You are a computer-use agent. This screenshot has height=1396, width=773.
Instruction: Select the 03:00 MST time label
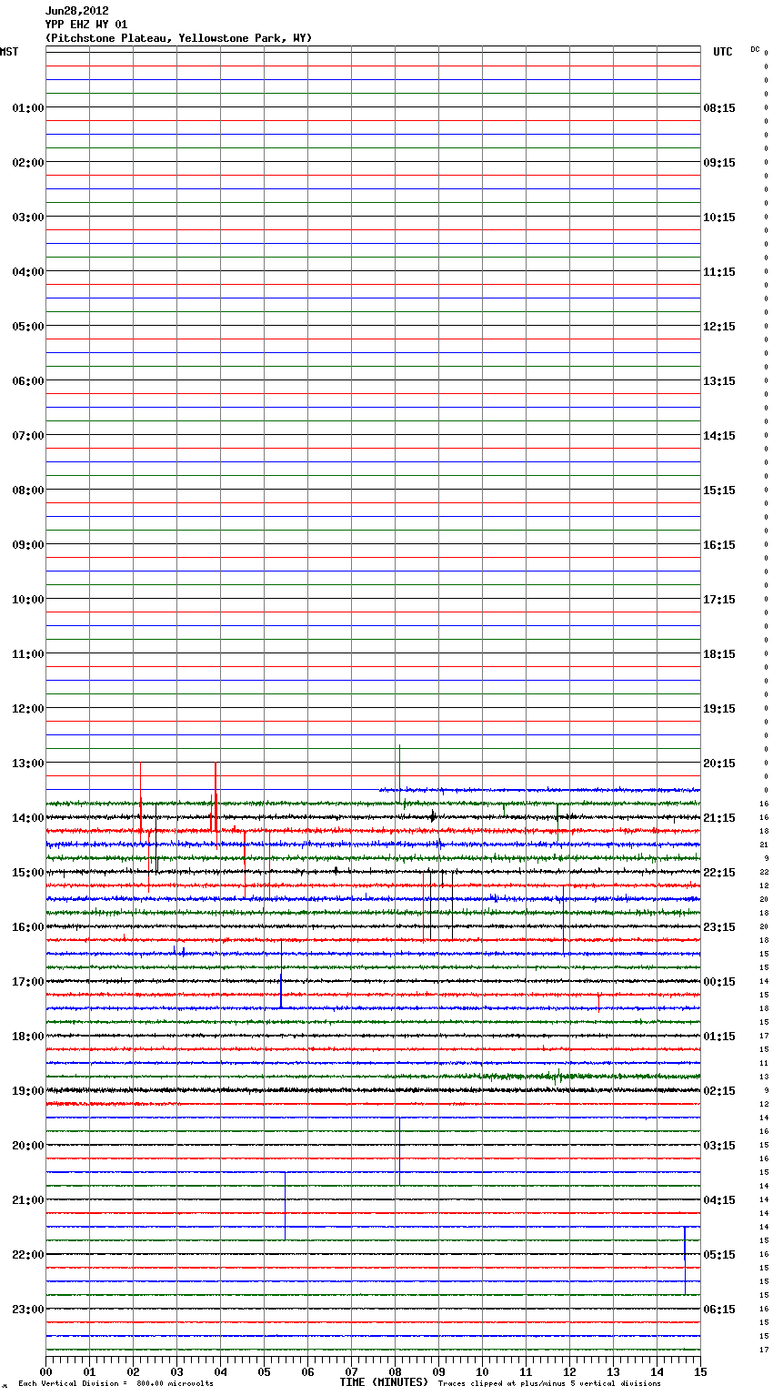point(28,217)
